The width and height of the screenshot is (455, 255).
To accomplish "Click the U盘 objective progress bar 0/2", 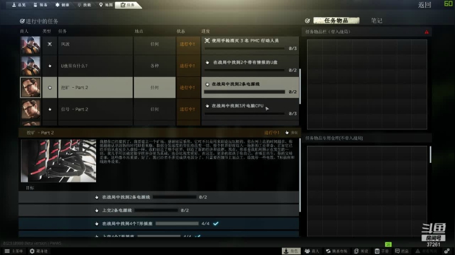I will click(x=245, y=70).
